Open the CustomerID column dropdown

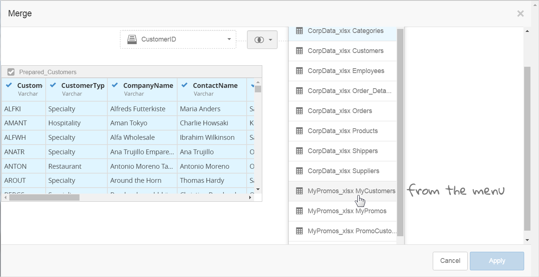[x=229, y=39]
